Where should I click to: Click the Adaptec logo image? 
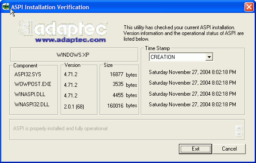pyautogui.click(x=63, y=28)
